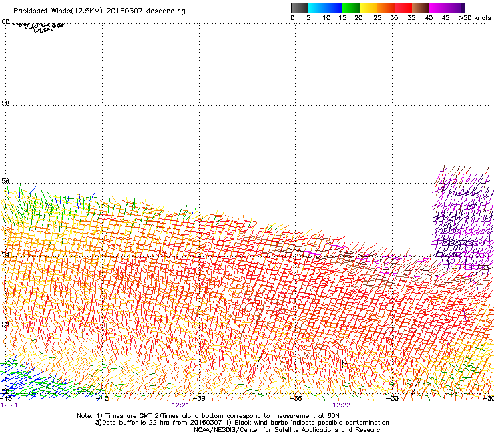Click the cyan 5-10 knots legend swatch
The image size is (494, 434).
(x=316, y=8)
